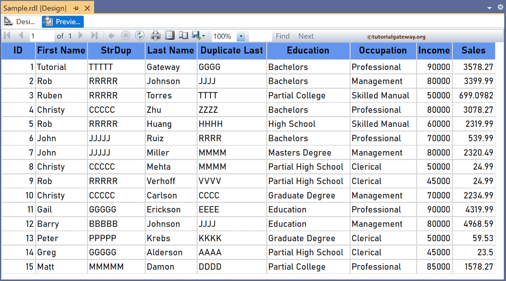Close the Sample.rdl document tab
Viewport: 506px width, 281px height.
(87, 8)
